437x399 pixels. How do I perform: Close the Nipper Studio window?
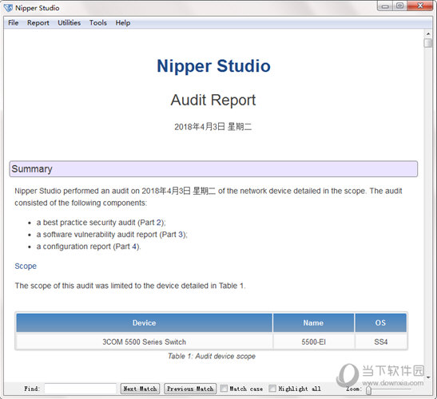tap(420, 6)
